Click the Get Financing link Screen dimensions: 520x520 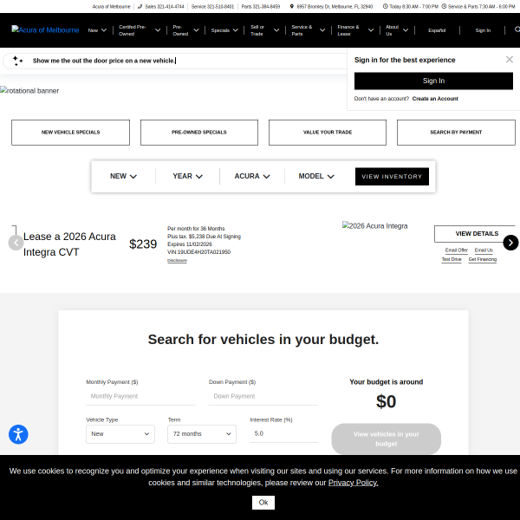click(483, 259)
